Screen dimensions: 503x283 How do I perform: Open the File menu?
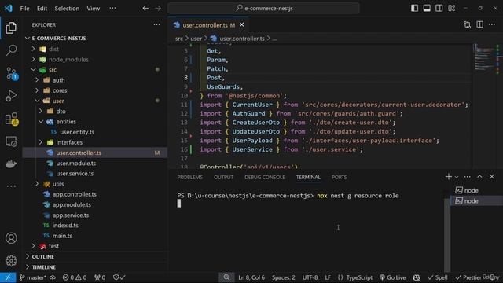24,9
